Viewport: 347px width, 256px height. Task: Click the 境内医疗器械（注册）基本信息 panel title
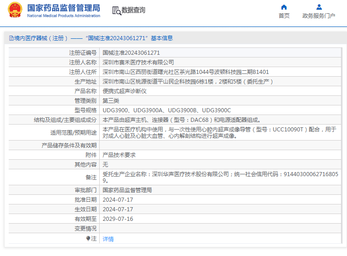[x=93, y=38]
